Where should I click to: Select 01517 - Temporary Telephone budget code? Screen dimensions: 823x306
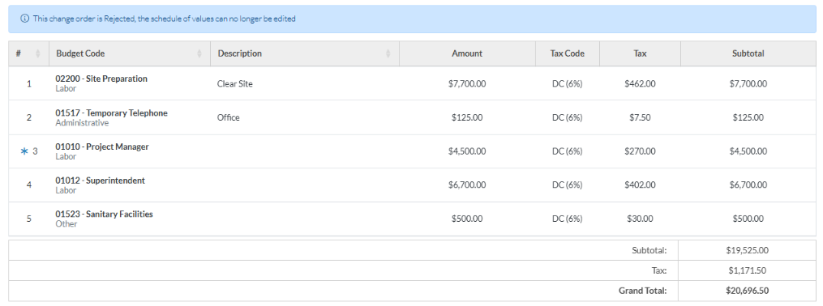point(111,113)
